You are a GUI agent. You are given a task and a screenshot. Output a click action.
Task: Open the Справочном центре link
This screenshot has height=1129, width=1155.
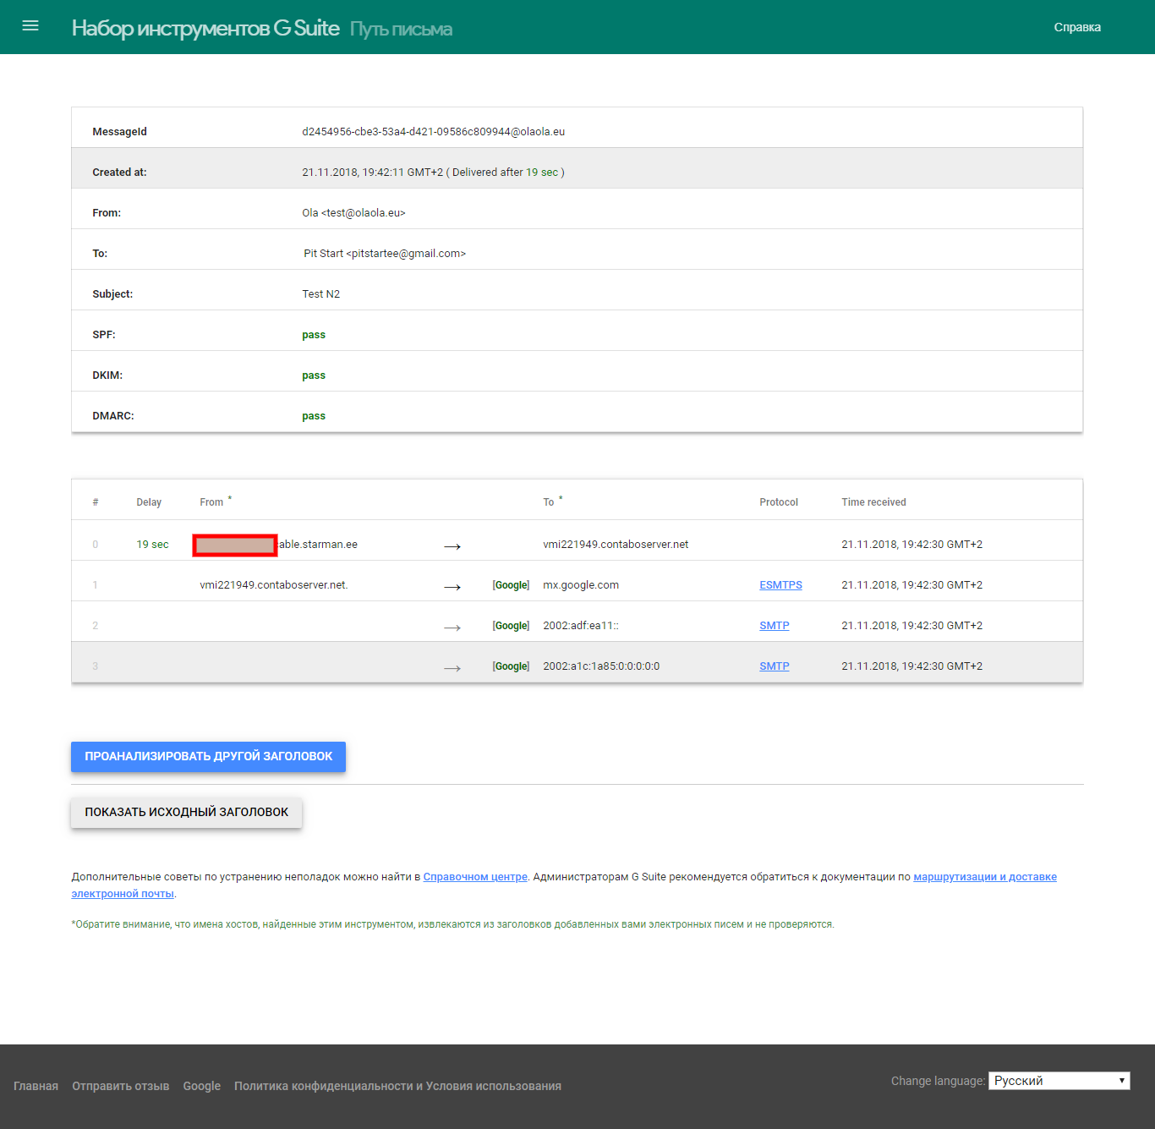(x=474, y=877)
